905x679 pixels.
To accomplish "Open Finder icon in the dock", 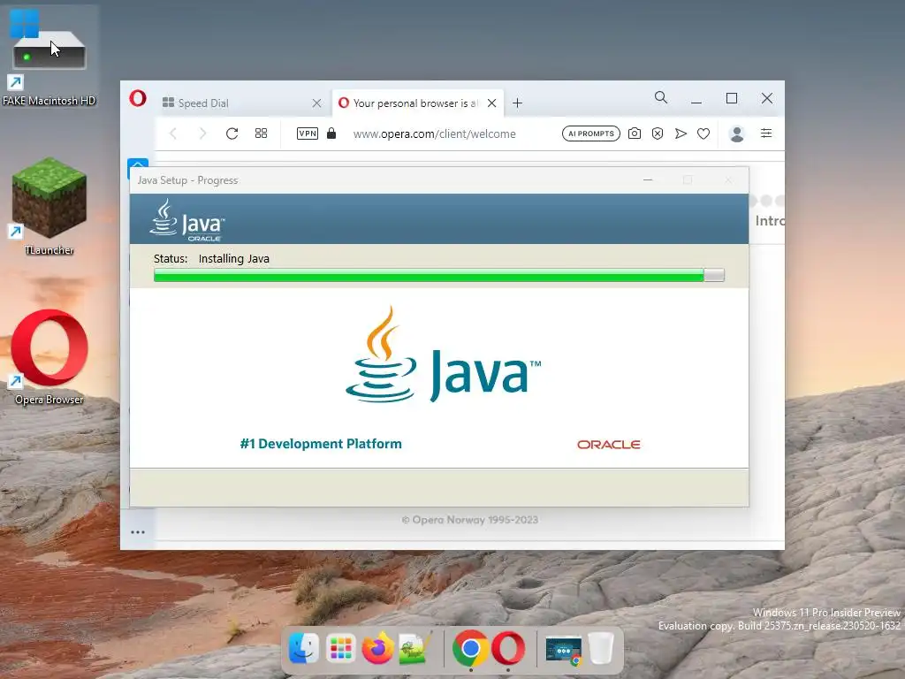I will pos(304,648).
